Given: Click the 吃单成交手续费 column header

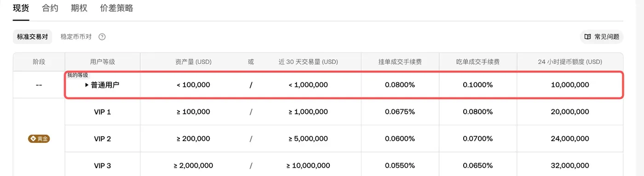Looking at the screenshot, I should pos(478,62).
